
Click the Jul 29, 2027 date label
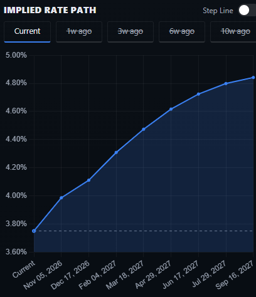click(x=209, y=274)
